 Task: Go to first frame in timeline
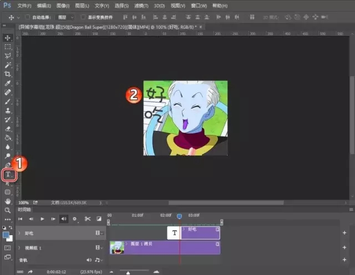point(20,219)
